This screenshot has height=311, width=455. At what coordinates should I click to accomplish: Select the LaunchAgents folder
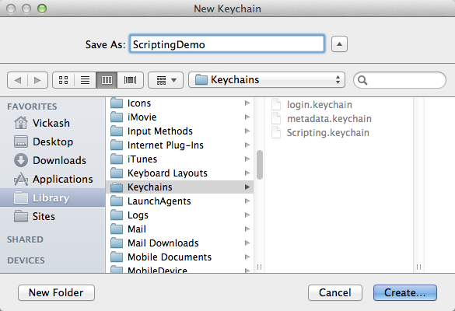[x=180, y=201]
